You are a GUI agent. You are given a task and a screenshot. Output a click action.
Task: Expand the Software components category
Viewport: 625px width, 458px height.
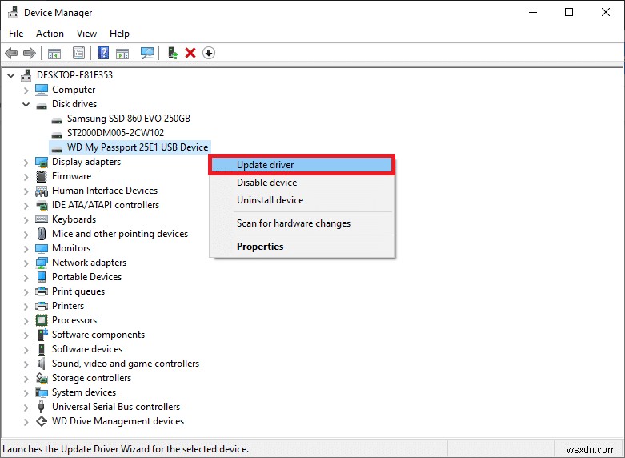26,335
